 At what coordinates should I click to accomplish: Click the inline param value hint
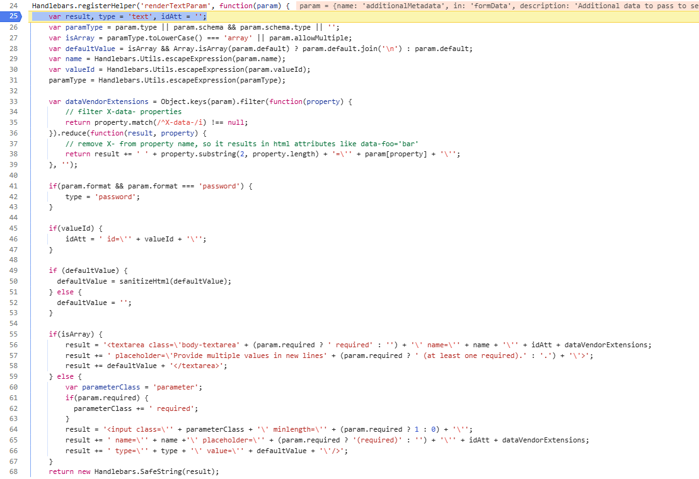coord(497,6)
